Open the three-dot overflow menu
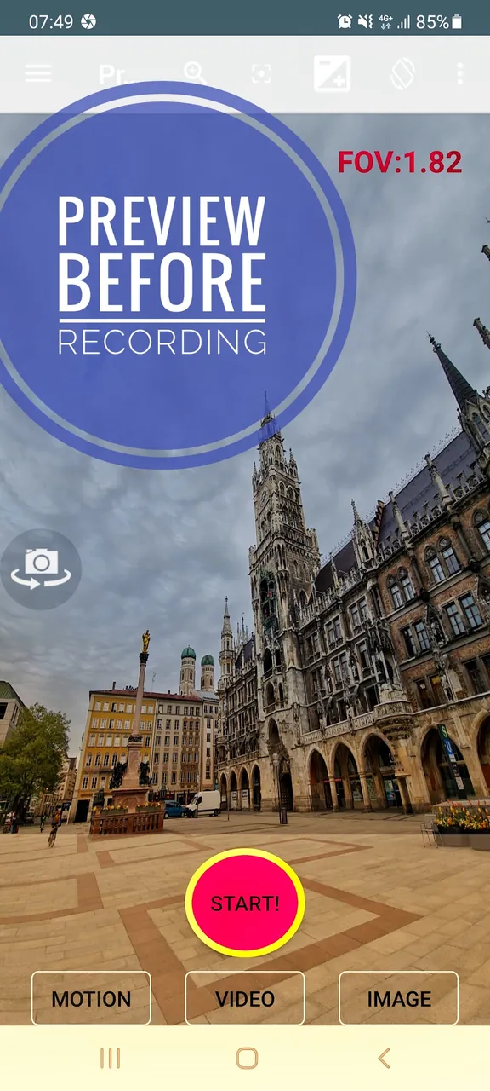This screenshot has height=1091, width=490. 460,73
